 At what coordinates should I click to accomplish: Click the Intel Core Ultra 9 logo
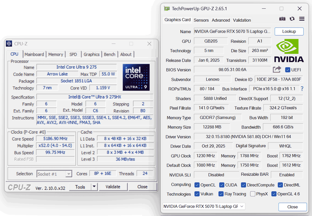(x=136, y=77)
